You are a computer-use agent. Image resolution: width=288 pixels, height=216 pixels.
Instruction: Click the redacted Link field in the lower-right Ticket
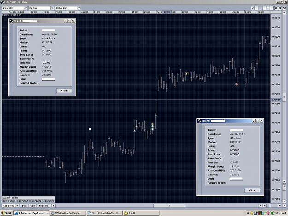coord(236,179)
